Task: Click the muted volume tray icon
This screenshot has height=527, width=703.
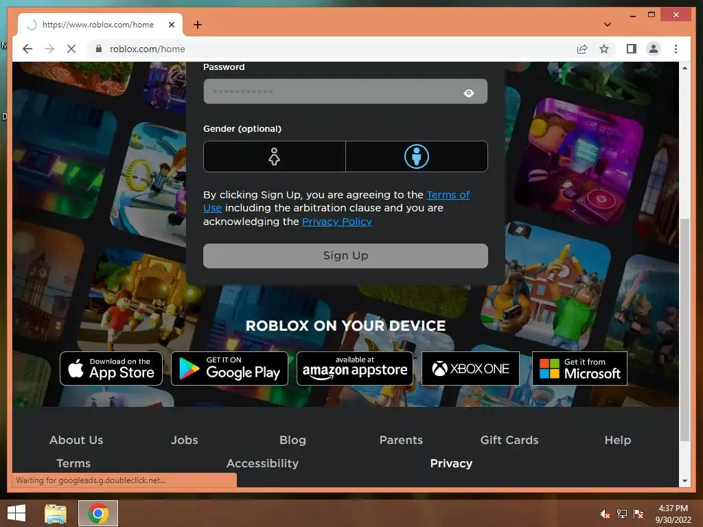Action: pos(605,514)
